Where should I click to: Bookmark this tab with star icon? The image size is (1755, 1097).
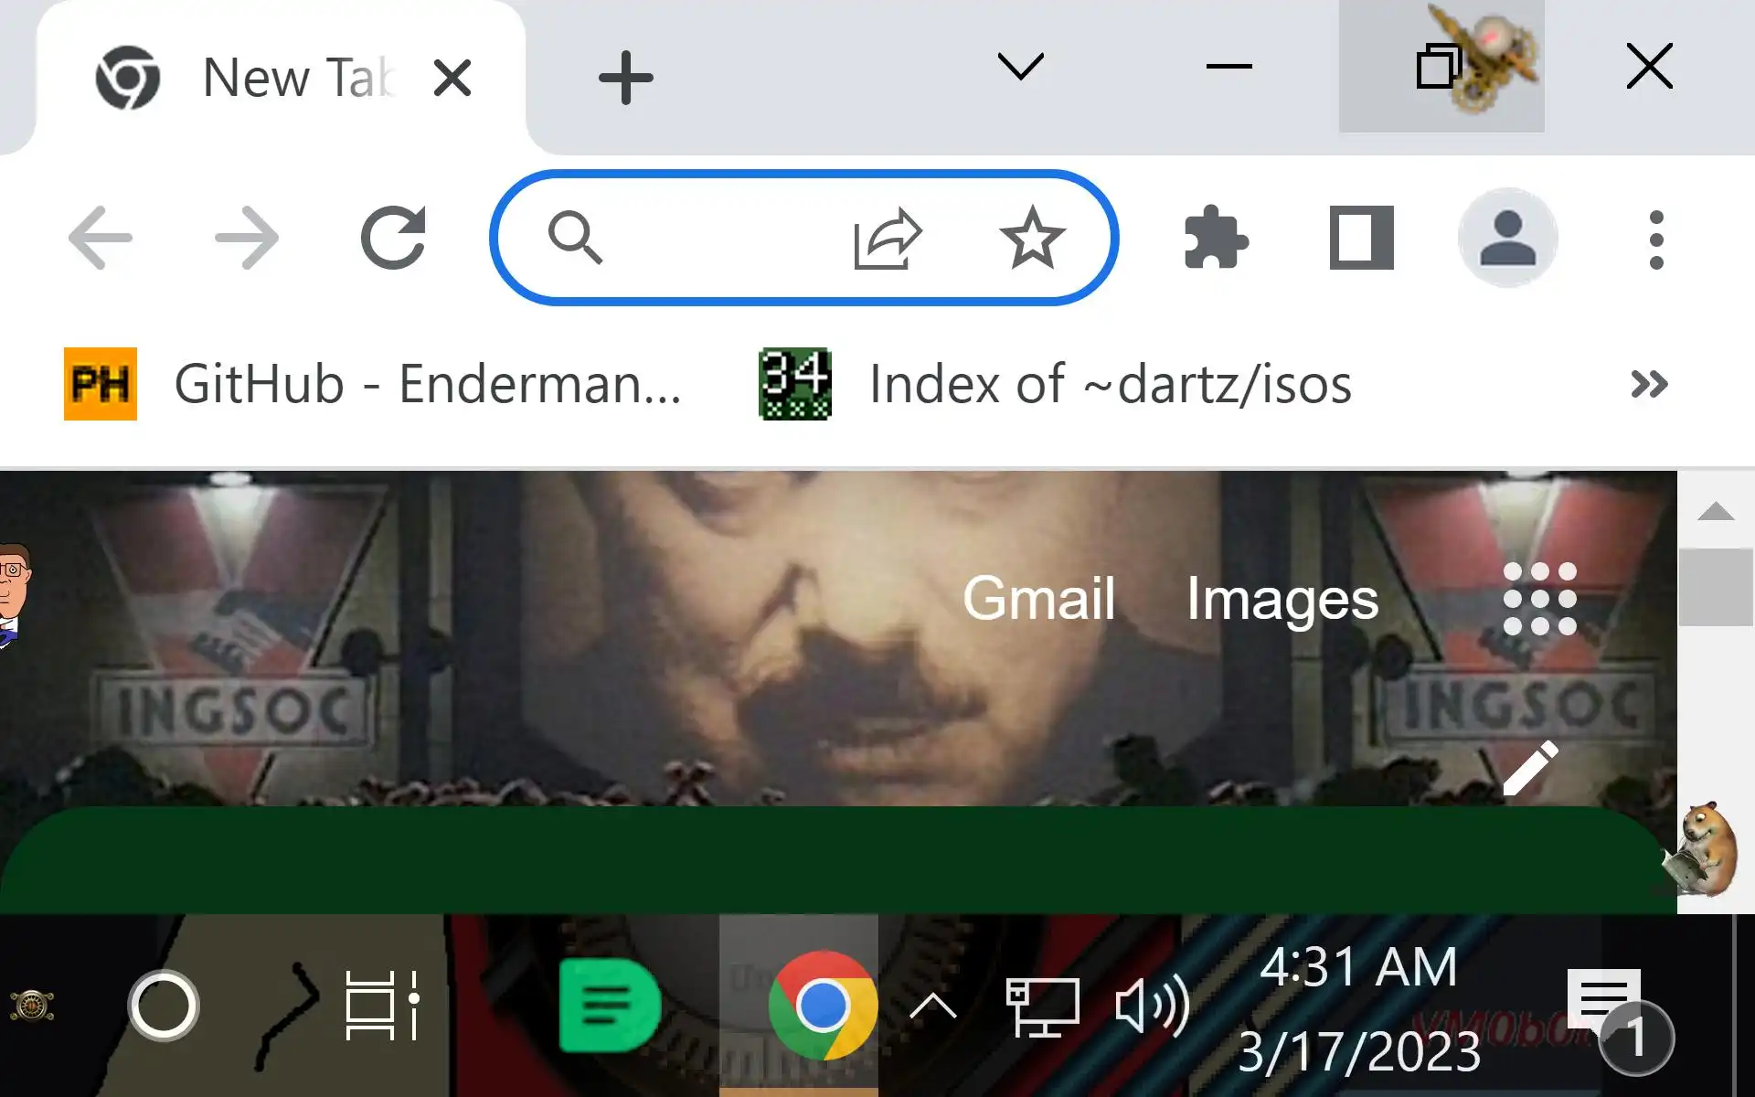[x=1032, y=239]
